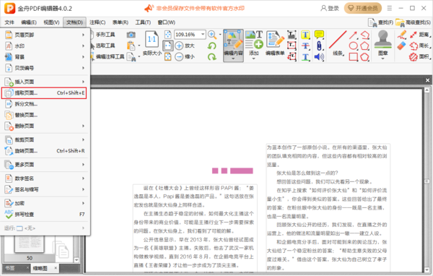
Task: Click the speaker sound annotation icon
Action: pos(319,57)
